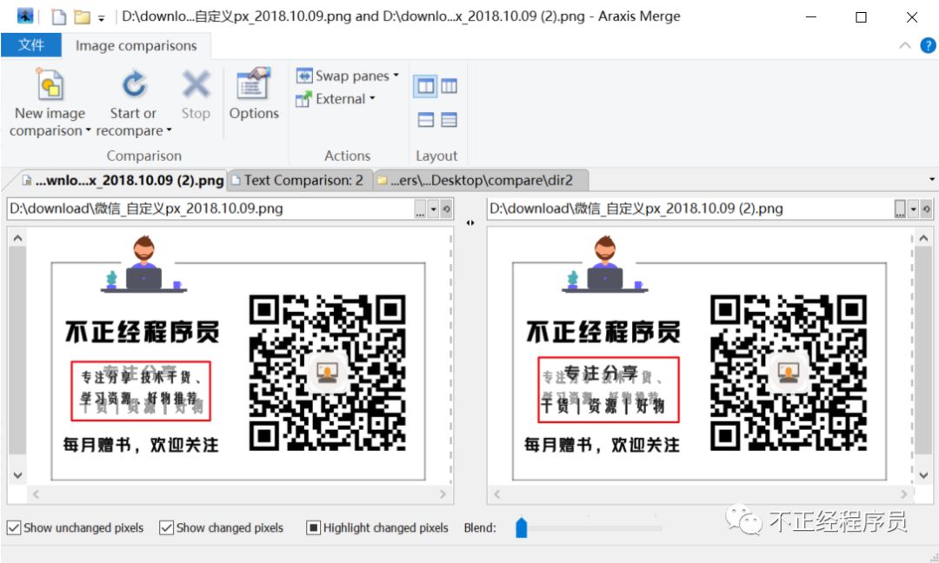Browse for the right file with ellipsis button
The width and height of the screenshot is (939, 563).
(900, 209)
